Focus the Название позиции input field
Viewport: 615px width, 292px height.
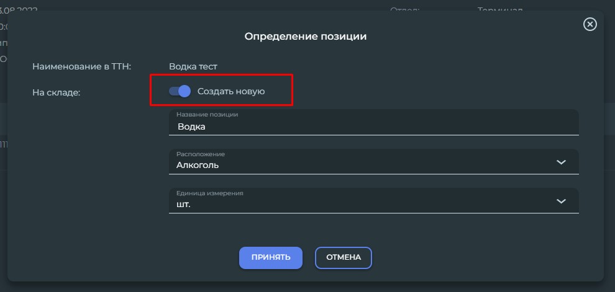(374, 122)
